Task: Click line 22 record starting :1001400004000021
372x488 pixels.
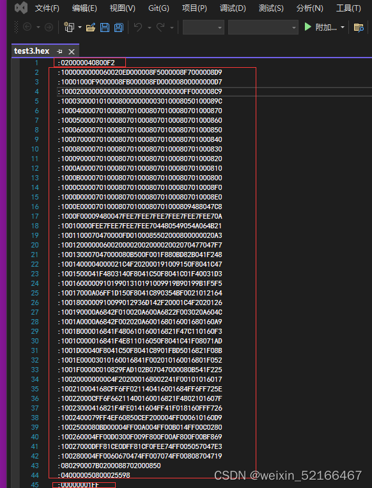Action: (x=140, y=265)
